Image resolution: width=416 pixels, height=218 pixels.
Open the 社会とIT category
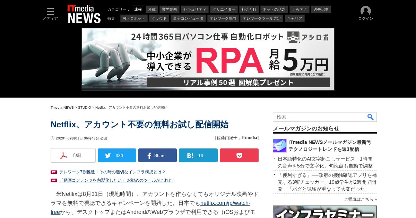point(249,9)
